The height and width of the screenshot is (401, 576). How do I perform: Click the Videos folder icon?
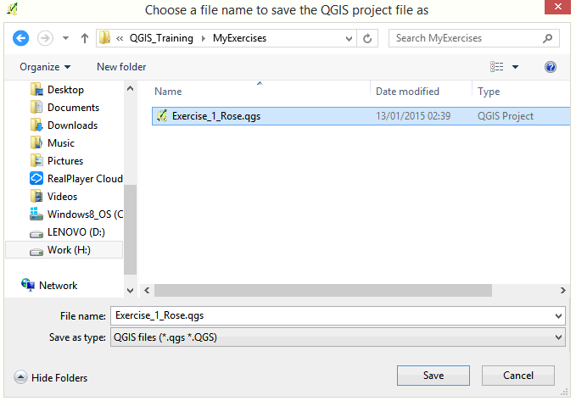36,197
